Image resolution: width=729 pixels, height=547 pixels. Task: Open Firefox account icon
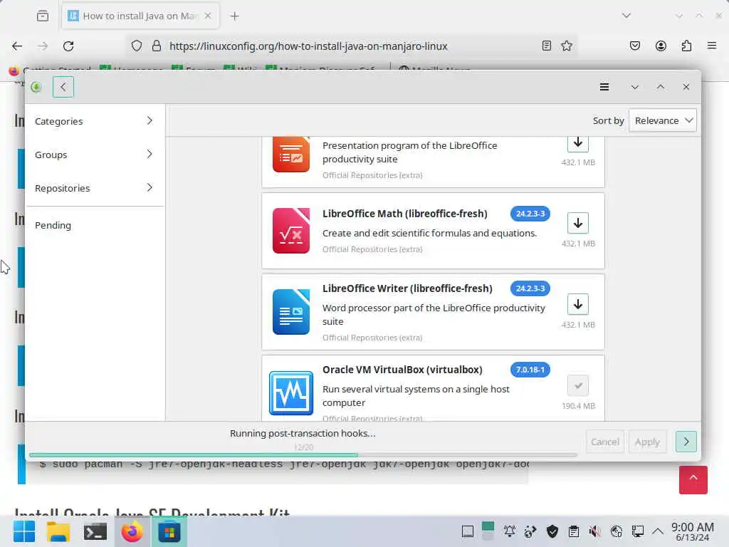click(x=661, y=46)
